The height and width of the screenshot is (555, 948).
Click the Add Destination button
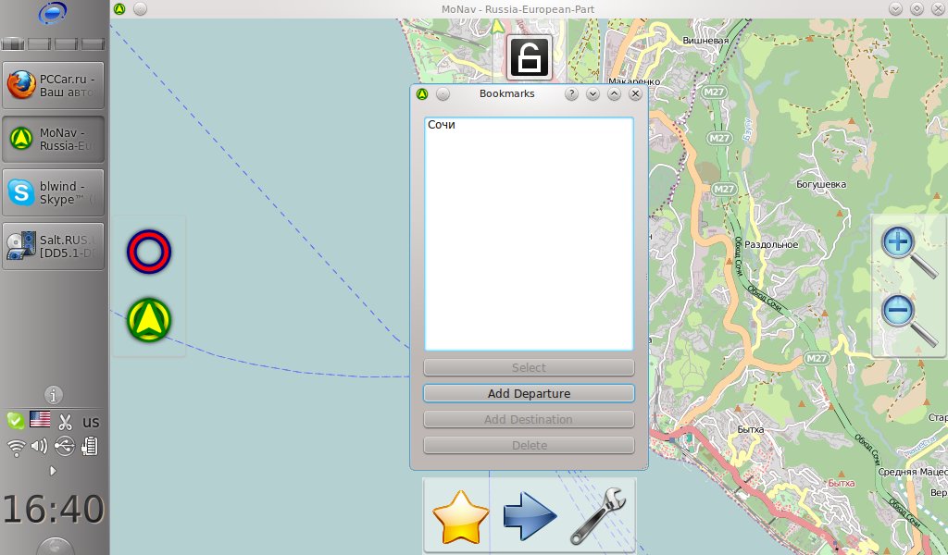tap(529, 419)
